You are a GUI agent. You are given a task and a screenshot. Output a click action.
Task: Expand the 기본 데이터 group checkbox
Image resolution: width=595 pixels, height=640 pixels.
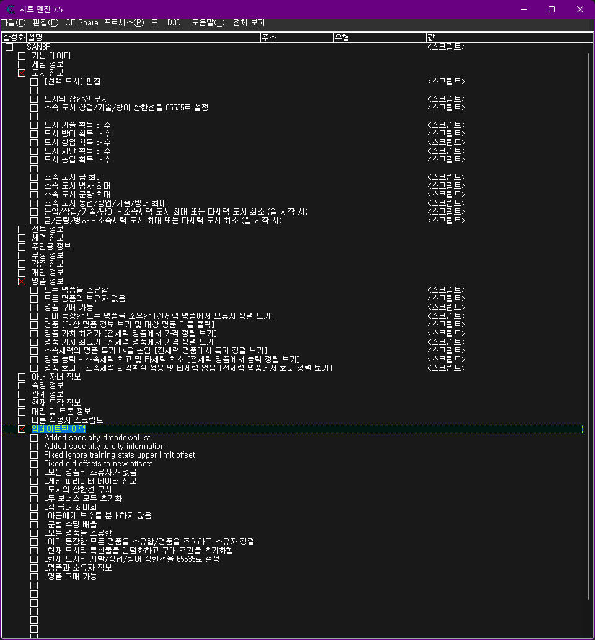(x=22, y=56)
